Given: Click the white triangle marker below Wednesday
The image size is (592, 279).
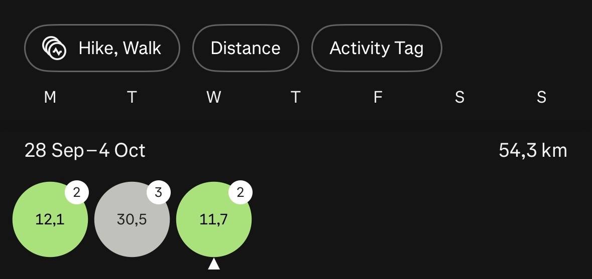Looking at the screenshot, I should coord(214,264).
